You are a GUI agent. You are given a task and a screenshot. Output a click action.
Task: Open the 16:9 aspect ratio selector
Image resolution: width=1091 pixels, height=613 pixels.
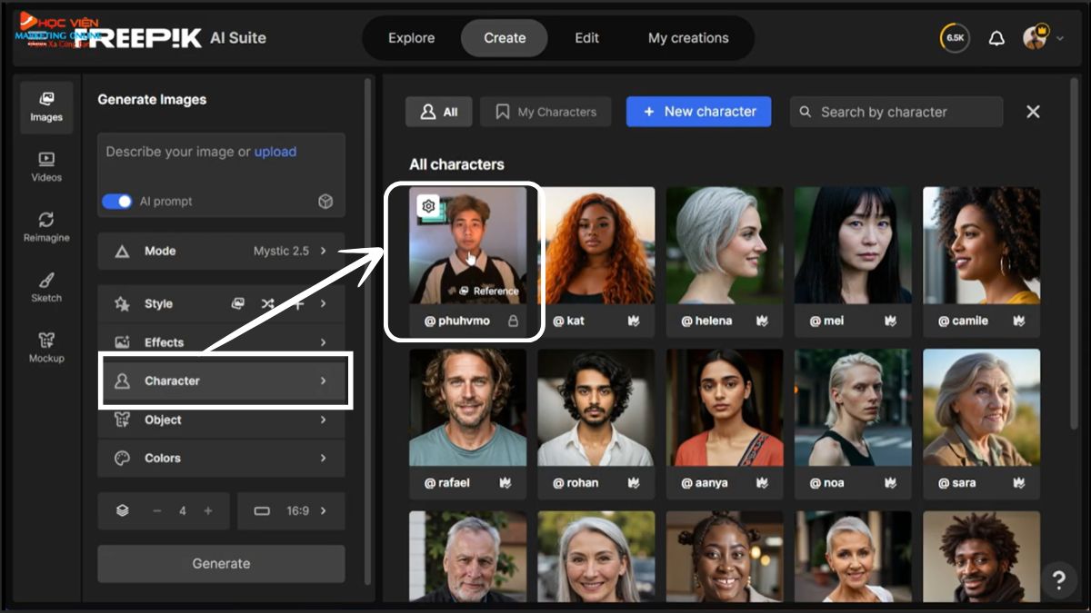tap(291, 511)
